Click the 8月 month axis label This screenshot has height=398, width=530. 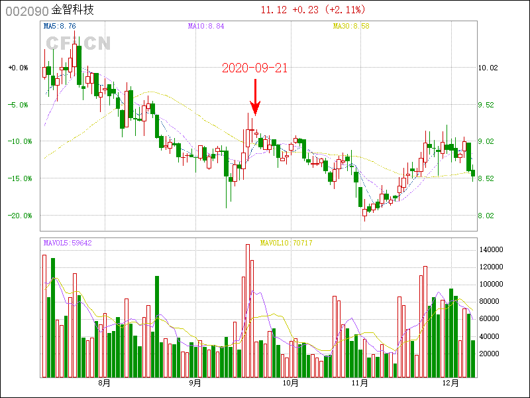point(104,383)
